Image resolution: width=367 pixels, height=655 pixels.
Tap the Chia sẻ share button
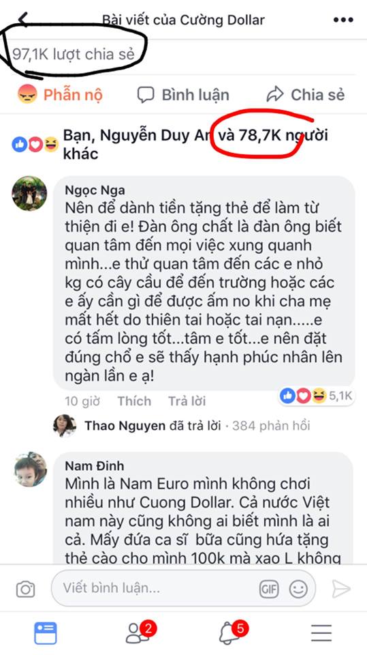[x=306, y=95]
